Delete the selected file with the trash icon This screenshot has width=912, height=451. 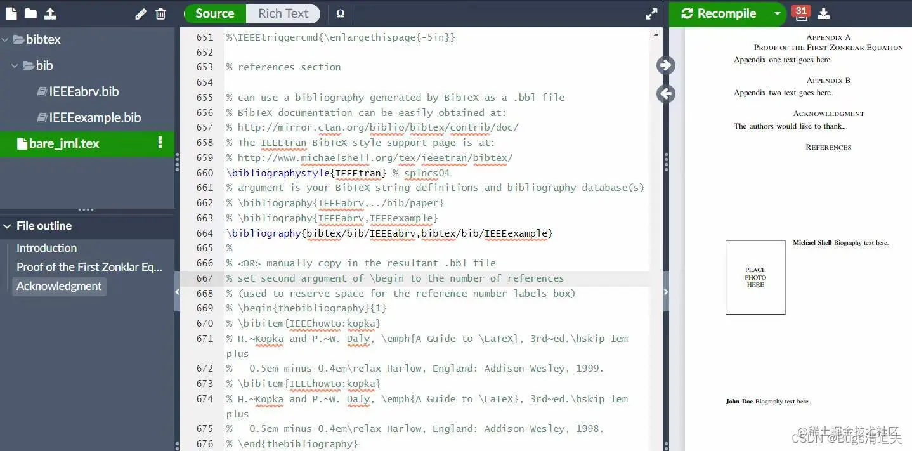pos(160,13)
